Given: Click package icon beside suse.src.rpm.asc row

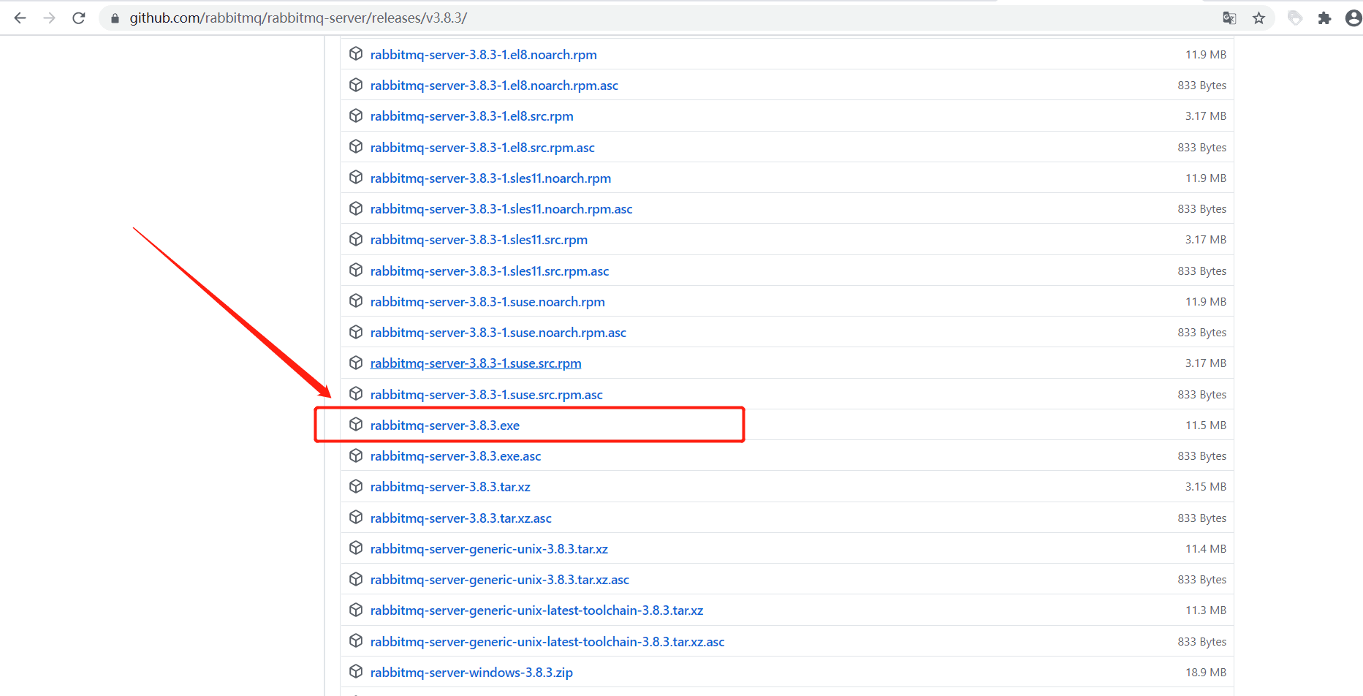Looking at the screenshot, I should [356, 394].
